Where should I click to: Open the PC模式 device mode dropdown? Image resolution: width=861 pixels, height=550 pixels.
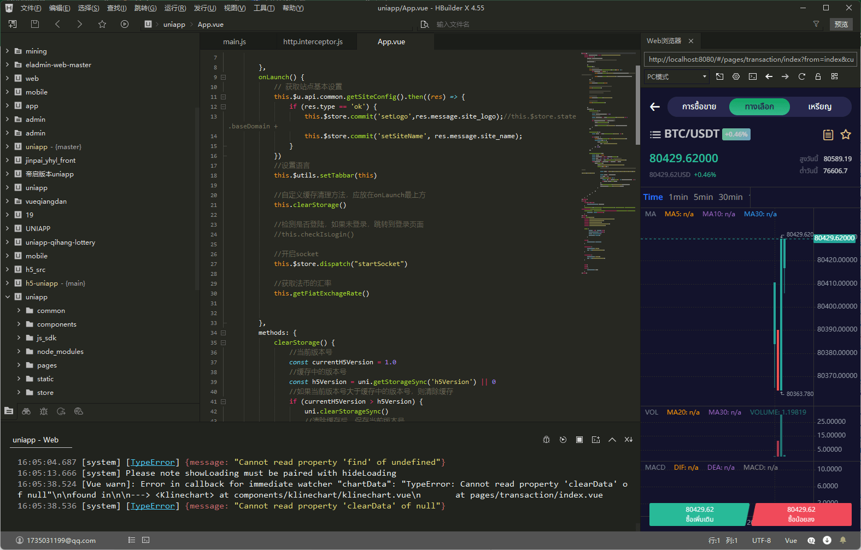676,76
